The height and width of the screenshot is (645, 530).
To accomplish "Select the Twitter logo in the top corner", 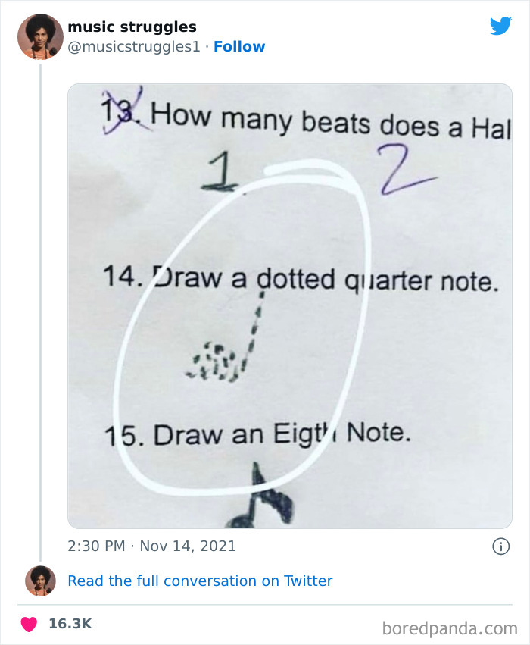I will point(502,25).
